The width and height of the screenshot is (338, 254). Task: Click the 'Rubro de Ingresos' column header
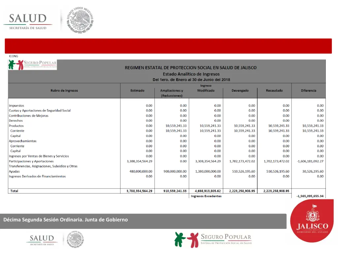point(64,91)
